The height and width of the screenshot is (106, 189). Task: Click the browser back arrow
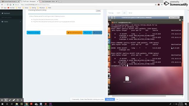[x=2, y=5]
